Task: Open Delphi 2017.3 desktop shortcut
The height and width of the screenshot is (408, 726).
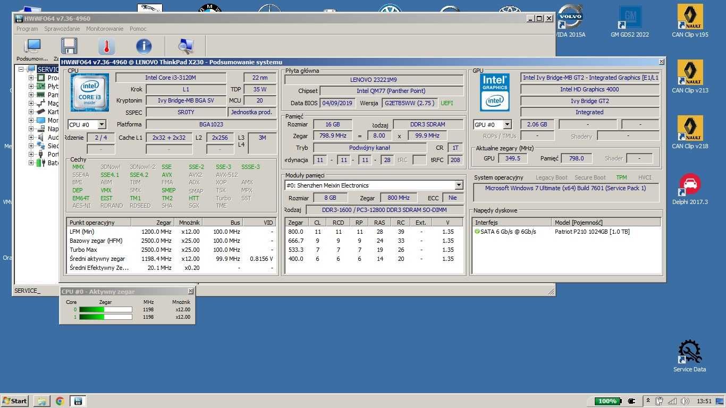Action: pos(690,189)
